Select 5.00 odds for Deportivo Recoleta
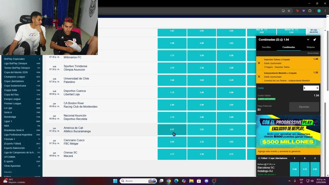329x185 pixels. tap(231, 117)
